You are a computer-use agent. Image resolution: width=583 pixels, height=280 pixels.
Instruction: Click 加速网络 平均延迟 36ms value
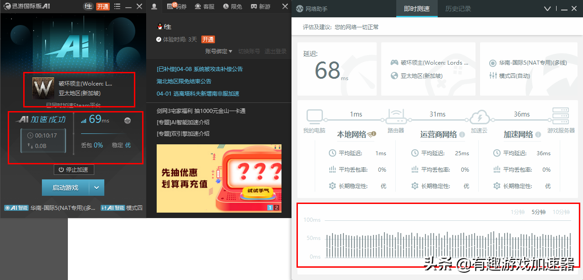point(543,153)
